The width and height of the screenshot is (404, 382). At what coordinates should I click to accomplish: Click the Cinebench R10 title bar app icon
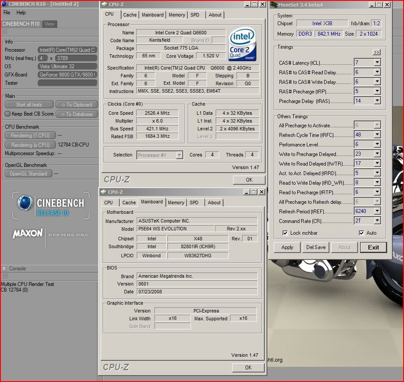click(4, 4)
